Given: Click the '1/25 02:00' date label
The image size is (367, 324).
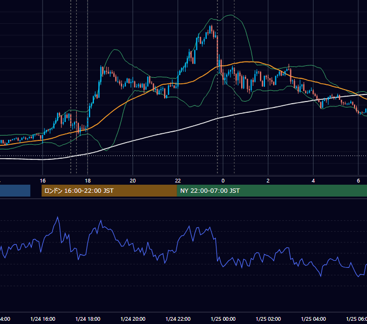Looking at the screenshot, I should (268, 319).
